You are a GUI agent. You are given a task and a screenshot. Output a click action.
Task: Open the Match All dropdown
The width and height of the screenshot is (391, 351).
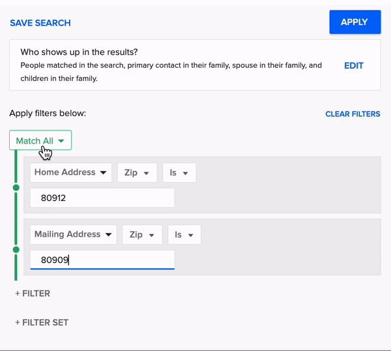tap(40, 141)
